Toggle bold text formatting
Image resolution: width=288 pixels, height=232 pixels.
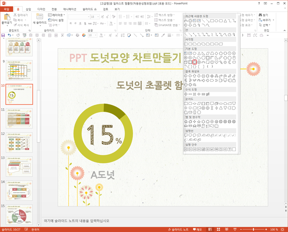71,23
